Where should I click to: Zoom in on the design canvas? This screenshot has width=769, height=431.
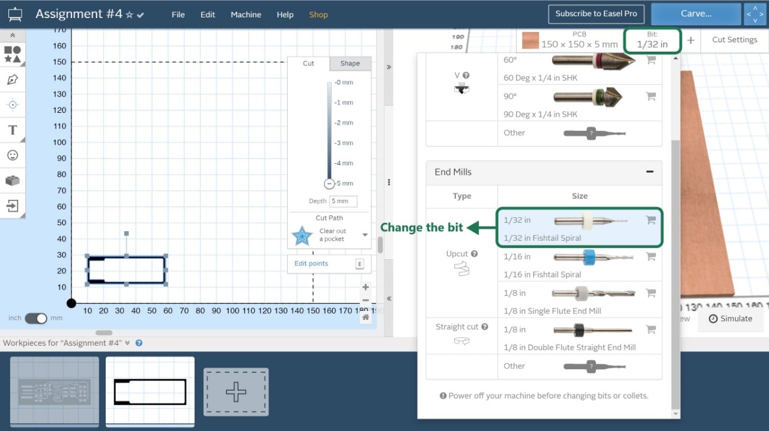point(365,287)
